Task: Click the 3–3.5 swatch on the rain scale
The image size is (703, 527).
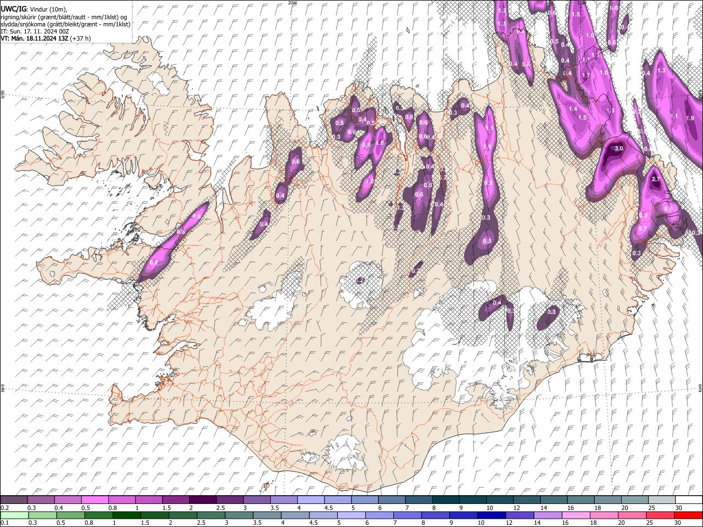Action: tap(239, 515)
